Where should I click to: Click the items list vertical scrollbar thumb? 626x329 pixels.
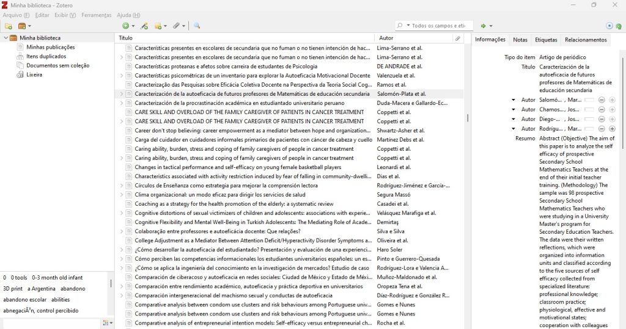click(x=468, y=118)
